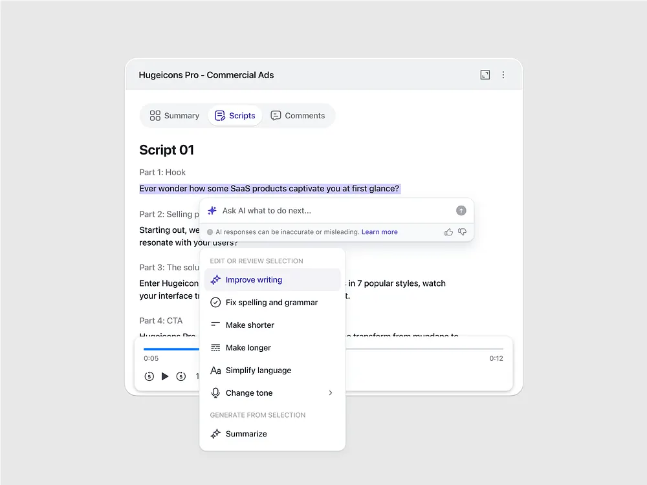Select the Improve writing sparkle icon
This screenshot has width=647, height=485.
click(215, 279)
